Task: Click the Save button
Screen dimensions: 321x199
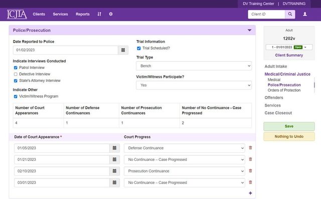Action: (x=289, y=126)
